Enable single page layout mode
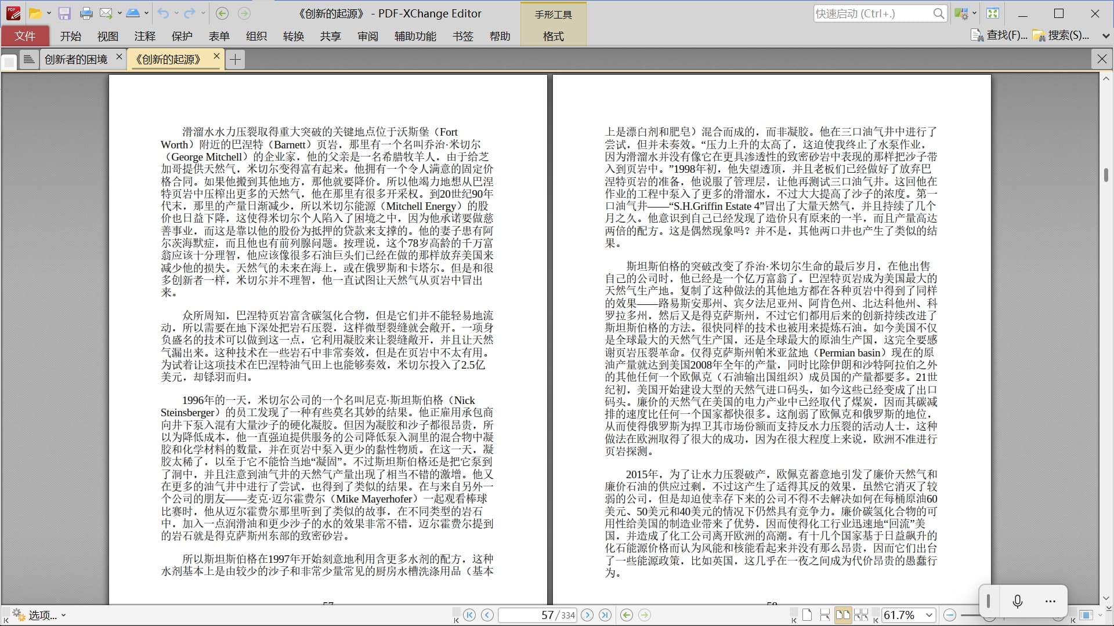 click(807, 615)
